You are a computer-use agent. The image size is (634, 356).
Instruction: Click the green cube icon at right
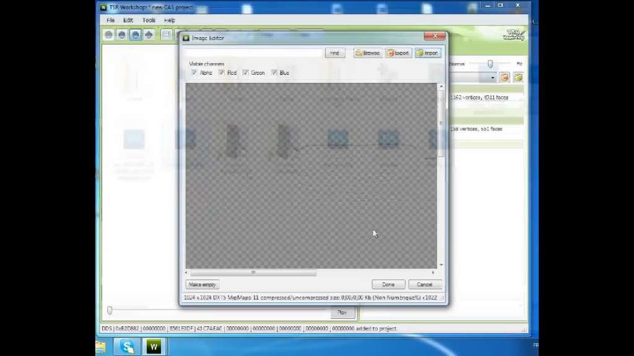[x=518, y=77]
